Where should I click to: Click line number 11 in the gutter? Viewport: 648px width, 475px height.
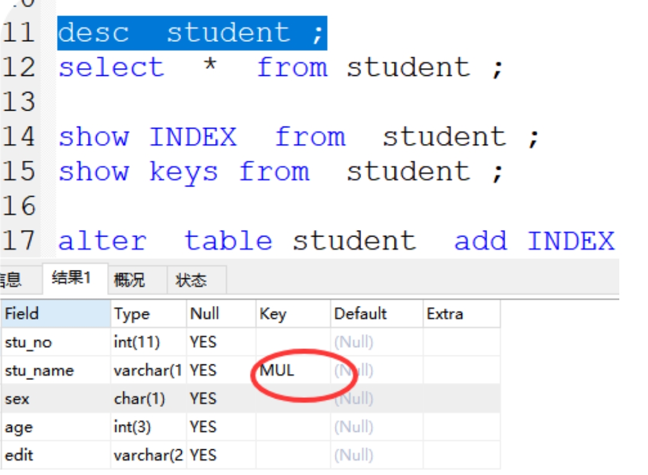click(19, 33)
